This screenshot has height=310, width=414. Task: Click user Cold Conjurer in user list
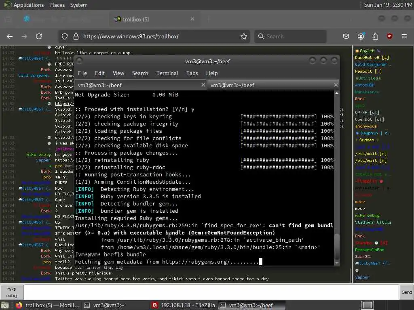tap(373, 64)
